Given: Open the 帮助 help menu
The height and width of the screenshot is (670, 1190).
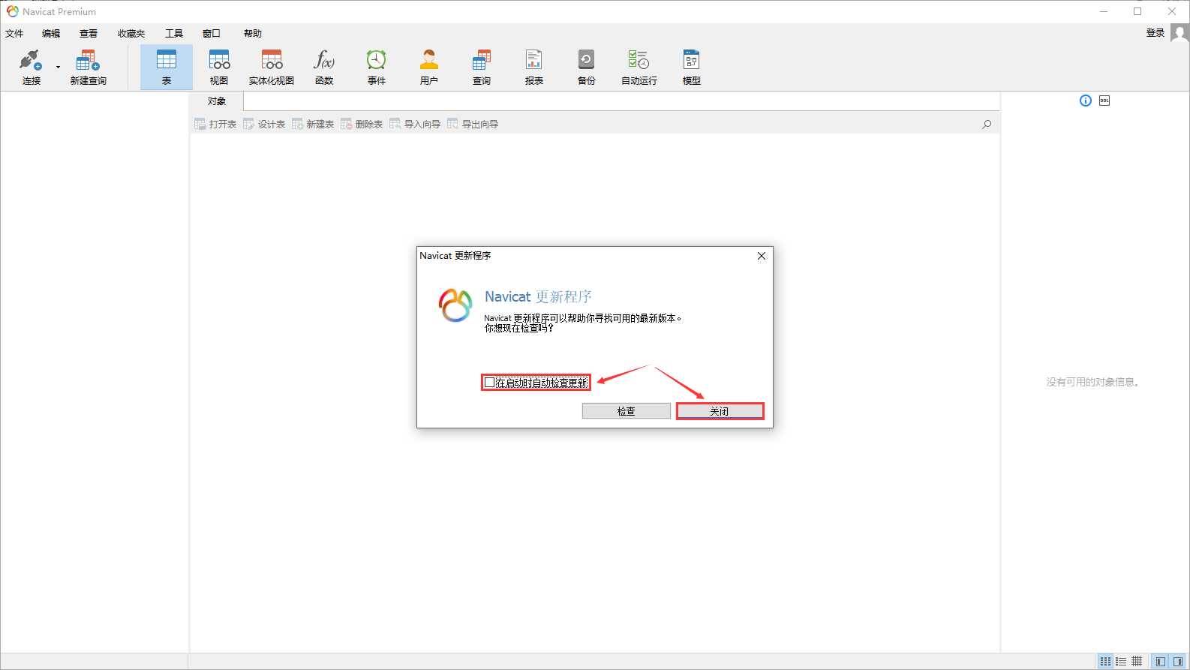Looking at the screenshot, I should (253, 34).
